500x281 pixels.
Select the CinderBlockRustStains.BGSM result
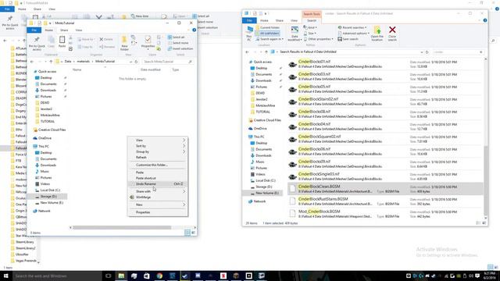(385, 201)
